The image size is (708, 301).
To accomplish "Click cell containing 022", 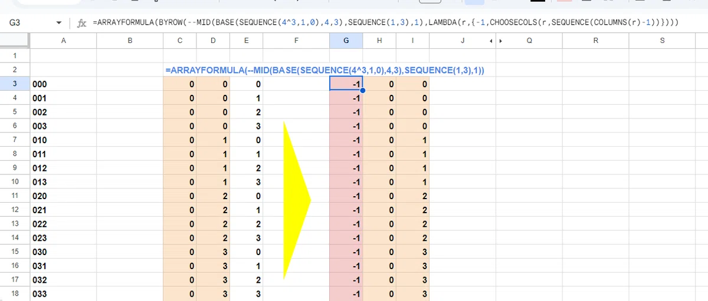I will pos(63,224).
